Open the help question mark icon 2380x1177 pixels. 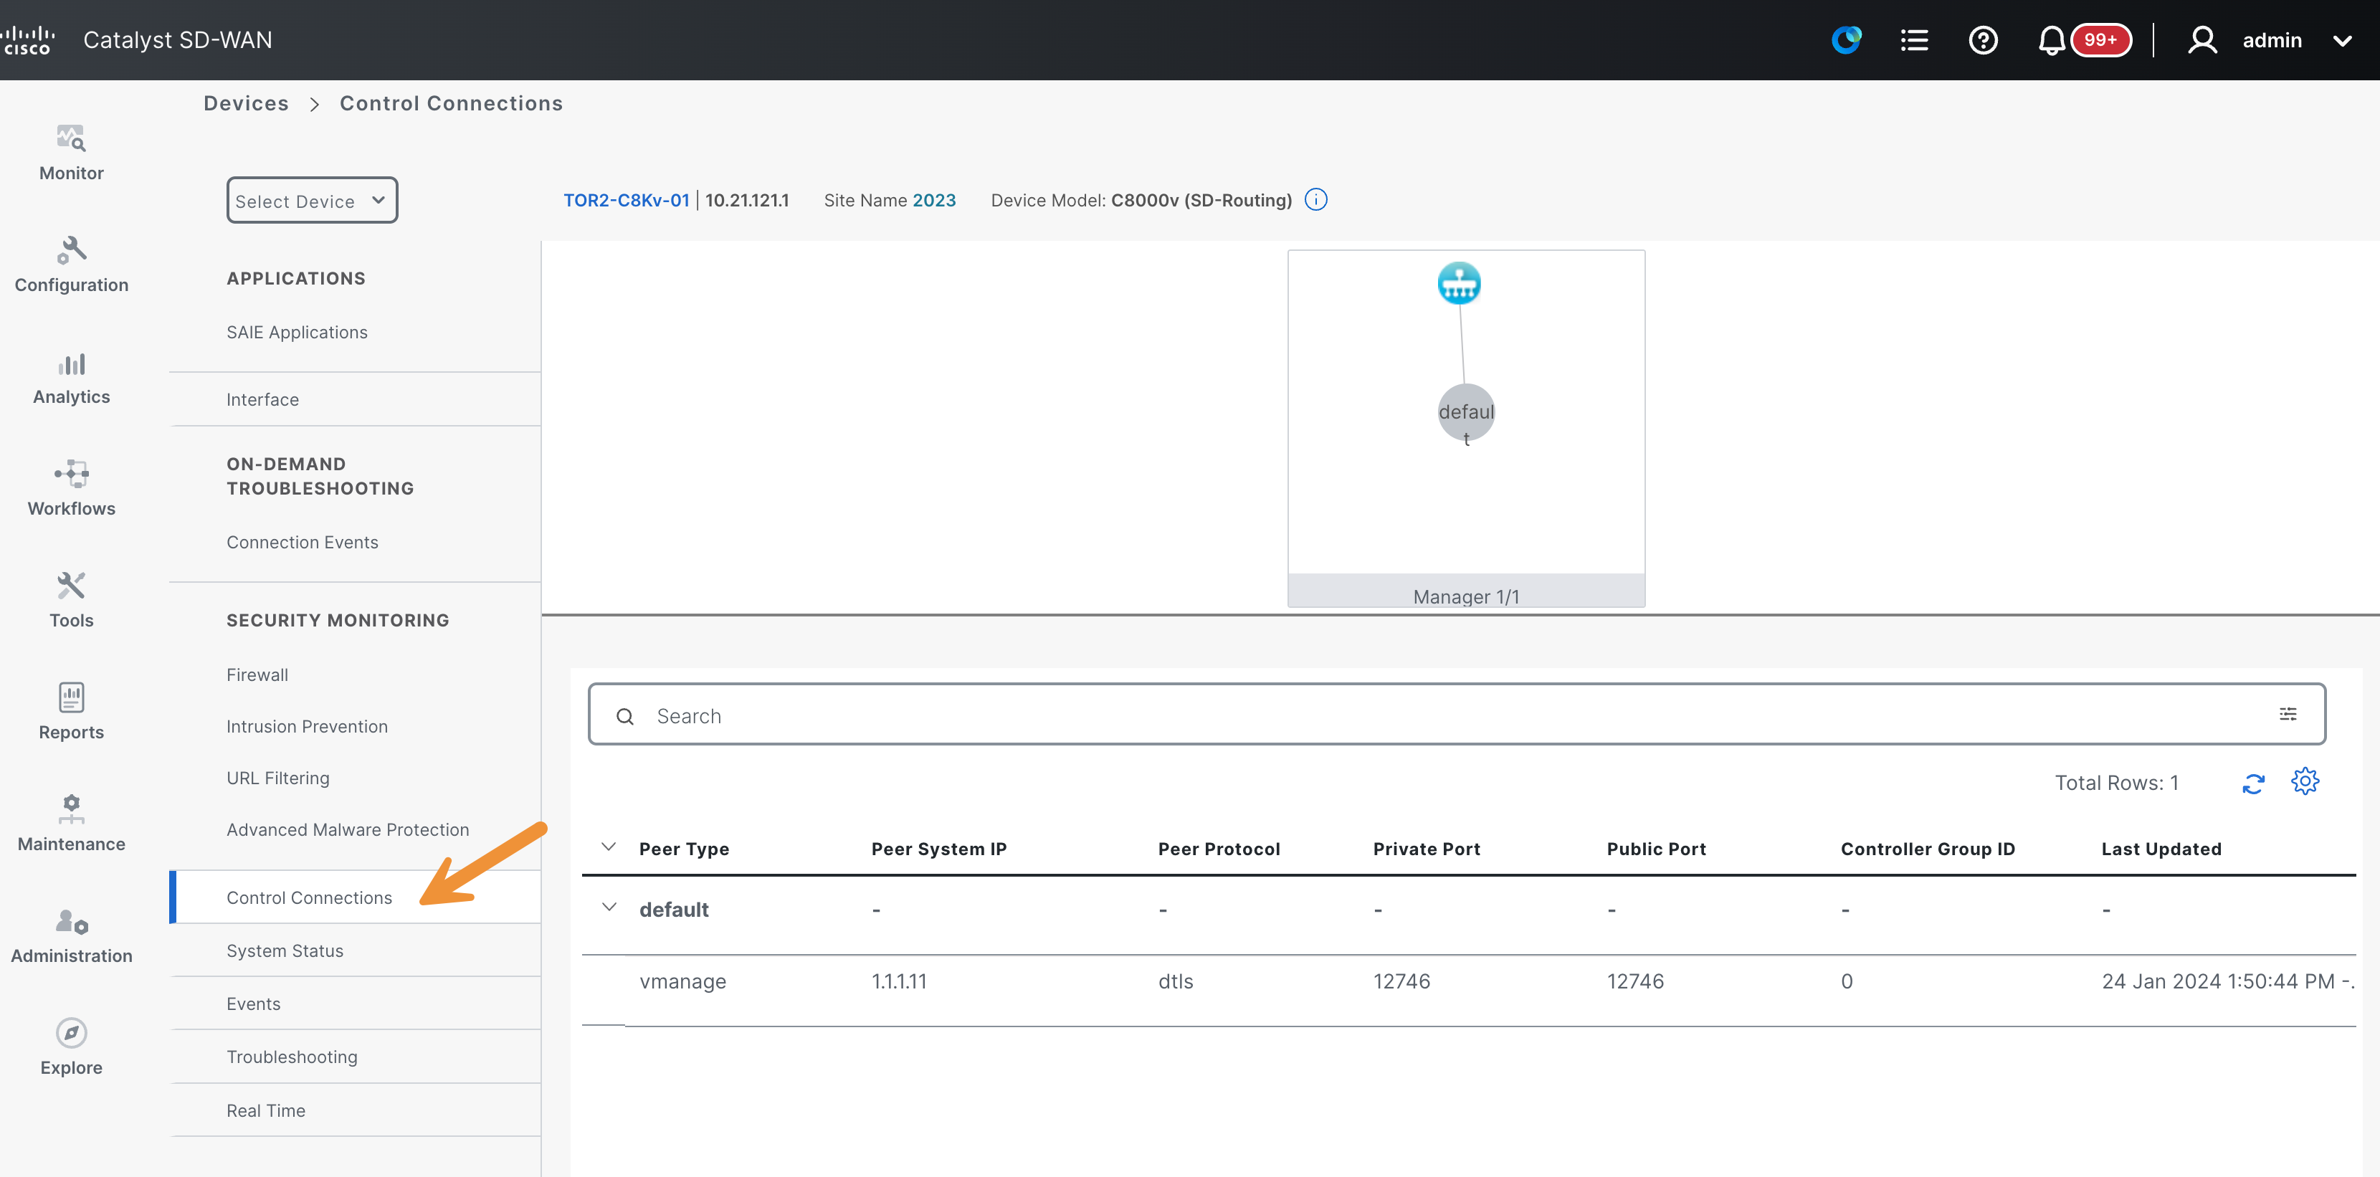[1983, 39]
